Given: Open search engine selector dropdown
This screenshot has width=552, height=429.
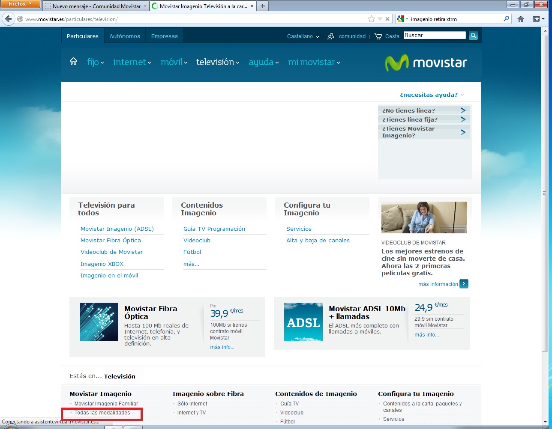Looking at the screenshot, I should (x=402, y=19).
